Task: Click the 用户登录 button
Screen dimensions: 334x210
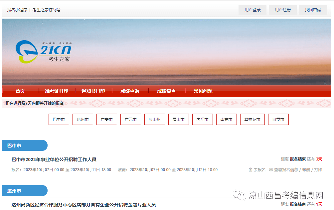Action: (252, 10)
